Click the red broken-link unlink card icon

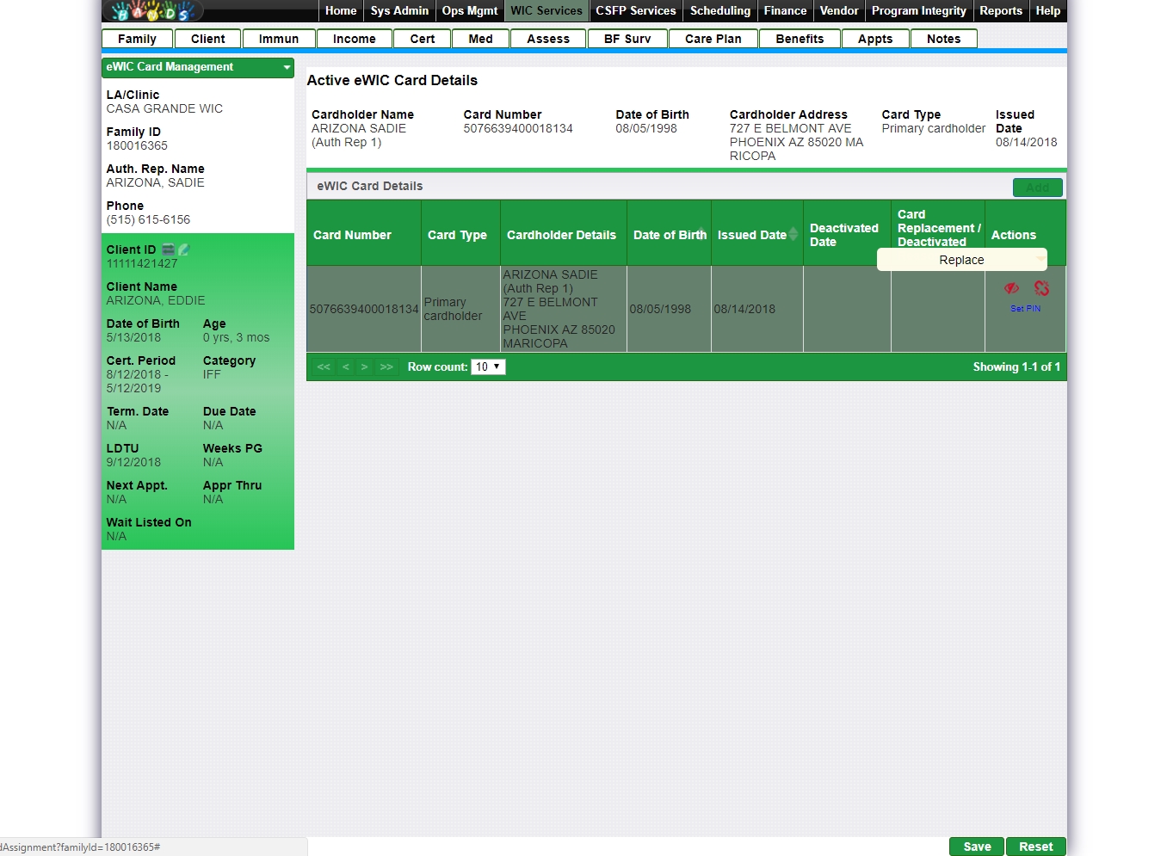click(x=1041, y=288)
